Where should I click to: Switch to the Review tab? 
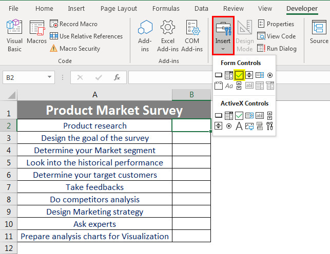click(234, 8)
